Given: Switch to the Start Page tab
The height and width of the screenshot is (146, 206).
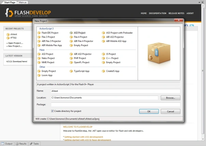Looking at the screenshot, I should pyautogui.click(x=10, y=2).
